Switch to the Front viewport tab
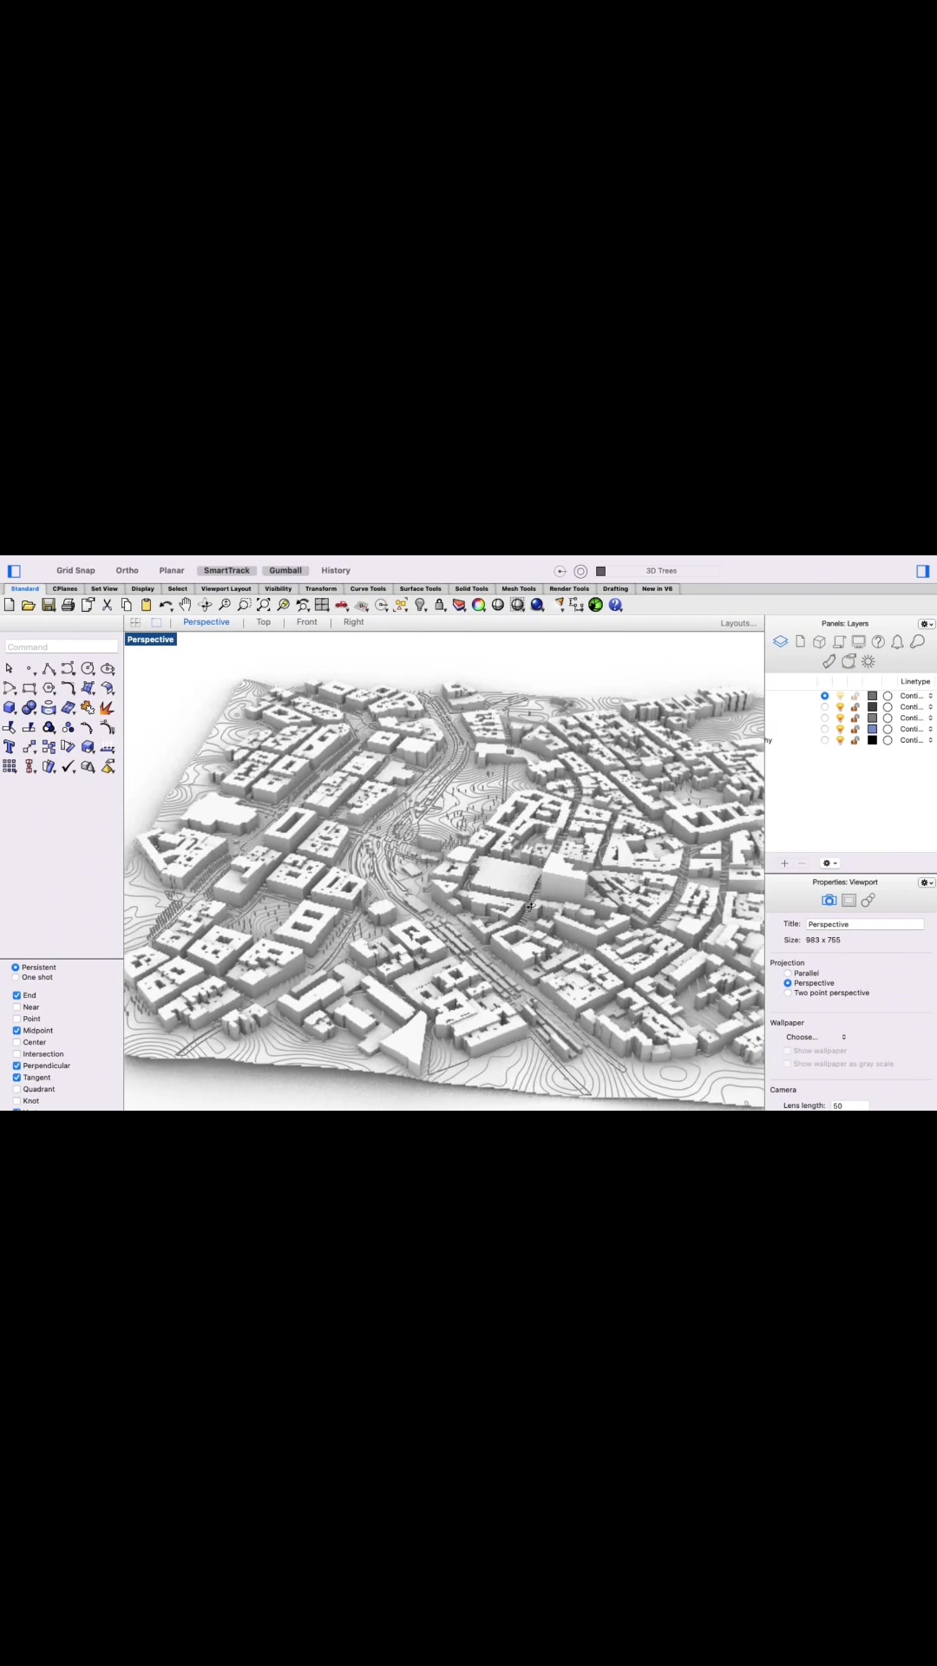 click(x=307, y=622)
